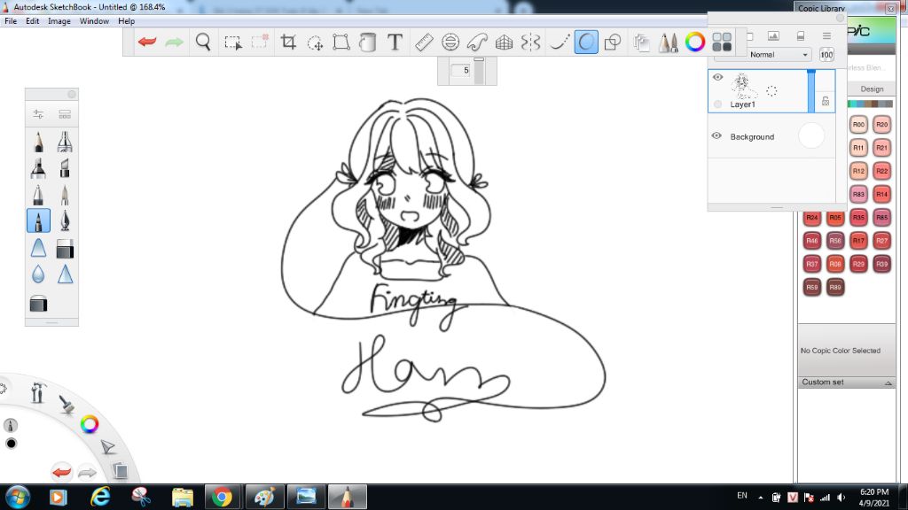Open the Color Wheel in toolbar
908x510 pixels.
tap(695, 42)
